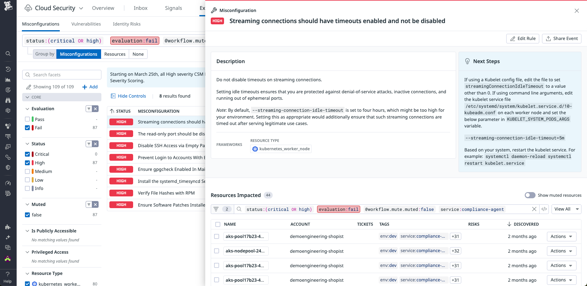
Task: Open the Bits AI sparkle icon in sidebar
Action: coord(8,237)
